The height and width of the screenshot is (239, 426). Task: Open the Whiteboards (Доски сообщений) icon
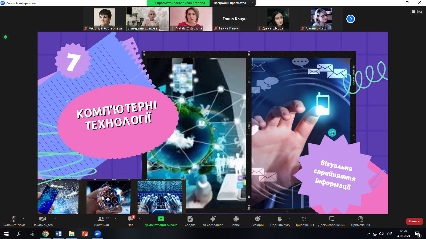point(331,221)
